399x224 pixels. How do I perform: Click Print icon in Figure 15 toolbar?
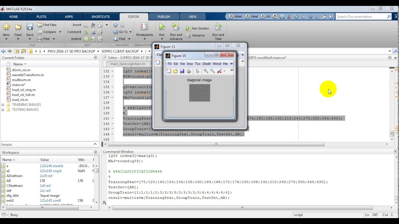[x=189, y=71]
